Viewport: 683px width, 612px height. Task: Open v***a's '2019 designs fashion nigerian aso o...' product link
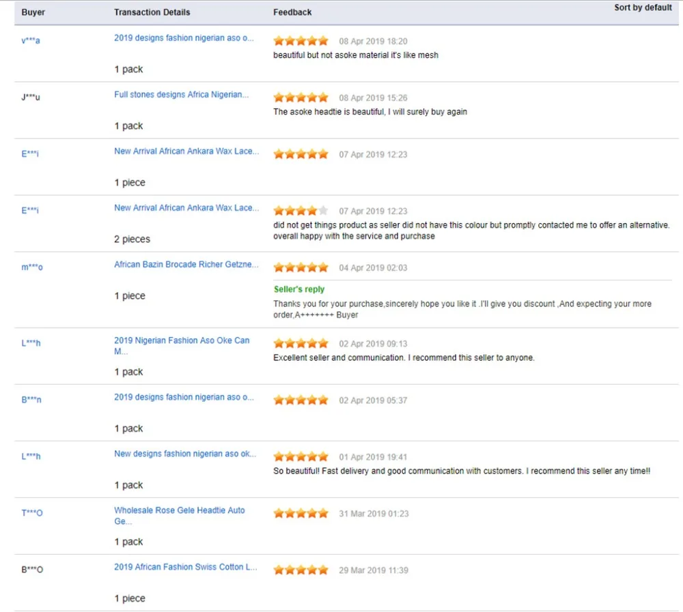(184, 38)
